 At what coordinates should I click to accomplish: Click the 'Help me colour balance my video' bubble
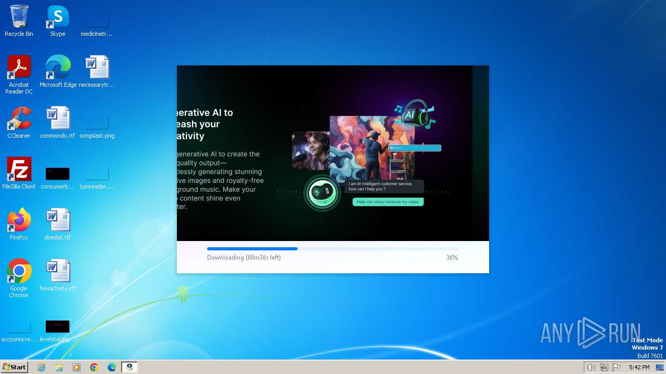pos(388,202)
